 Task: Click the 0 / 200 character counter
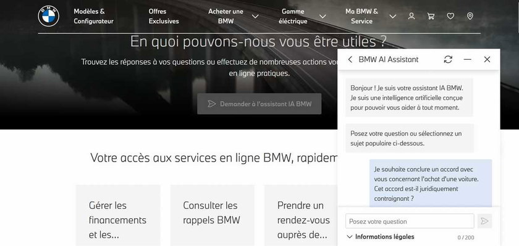coord(466,237)
